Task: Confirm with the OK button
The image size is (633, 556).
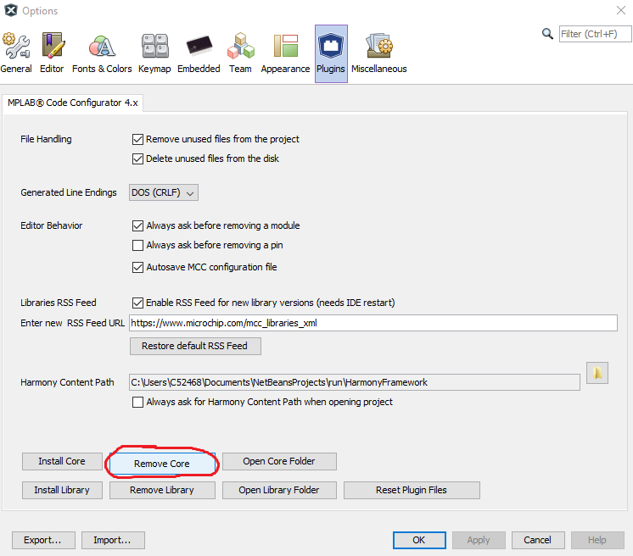Action: [x=419, y=540]
